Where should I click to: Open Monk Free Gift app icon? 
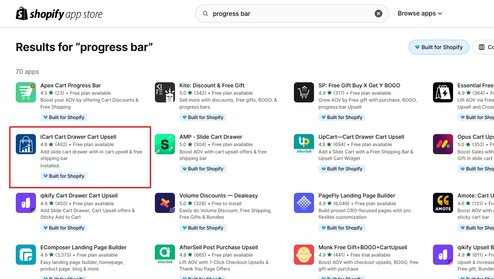tap(304, 255)
